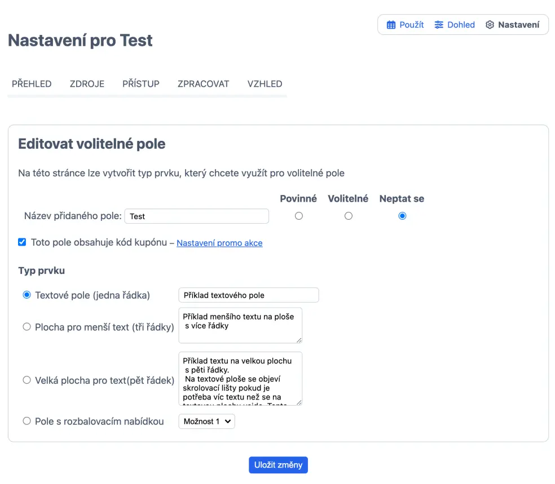Select the Neptat se radio button
Viewport: 555px width, 484px height.
(x=402, y=216)
